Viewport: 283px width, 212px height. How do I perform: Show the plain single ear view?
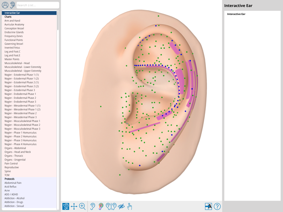point(93,206)
